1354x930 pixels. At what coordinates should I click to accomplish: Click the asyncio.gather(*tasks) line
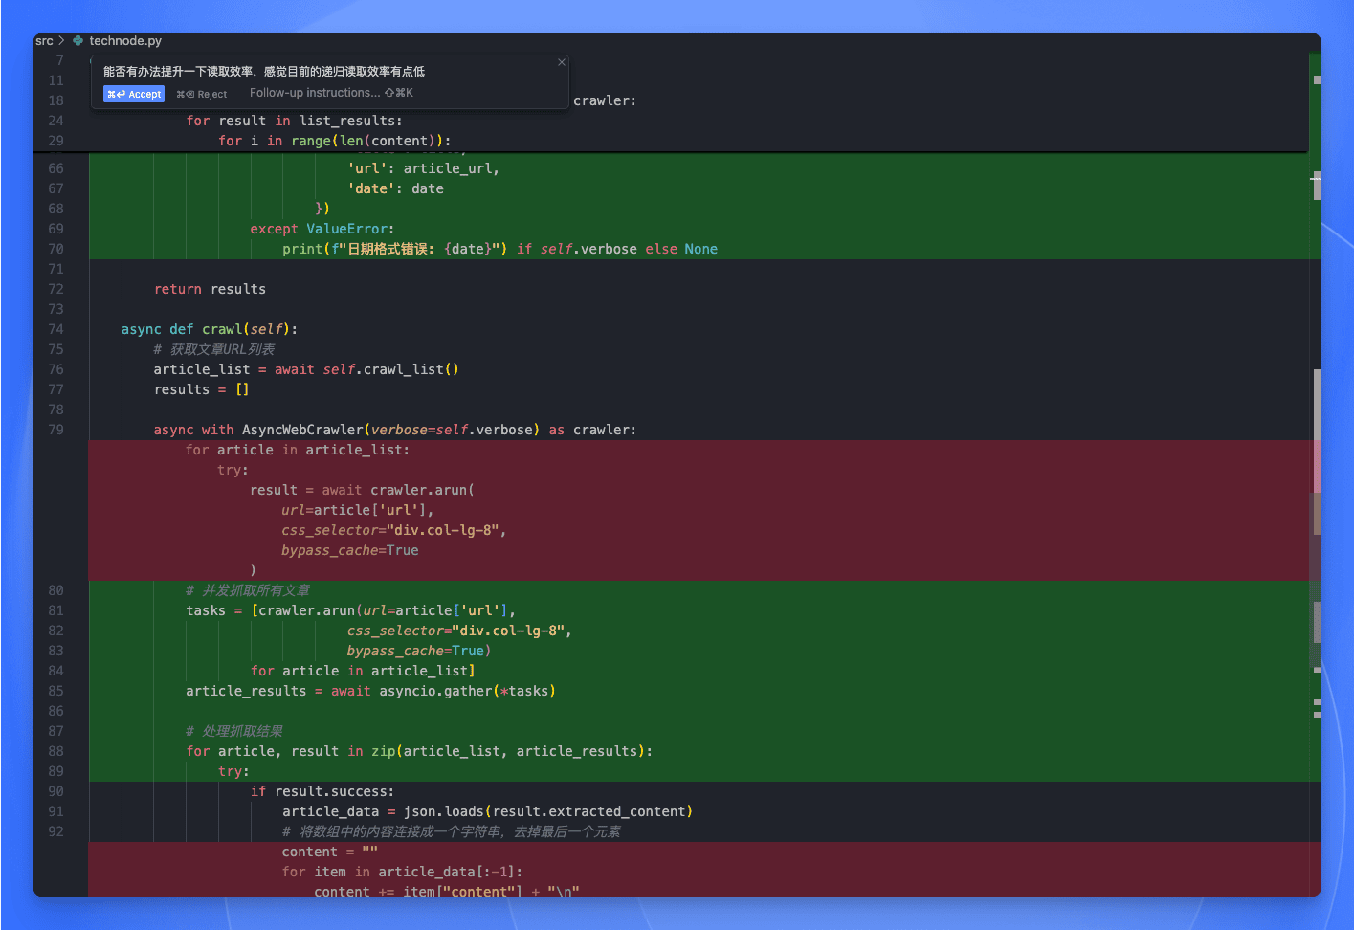[x=370, y=691]
